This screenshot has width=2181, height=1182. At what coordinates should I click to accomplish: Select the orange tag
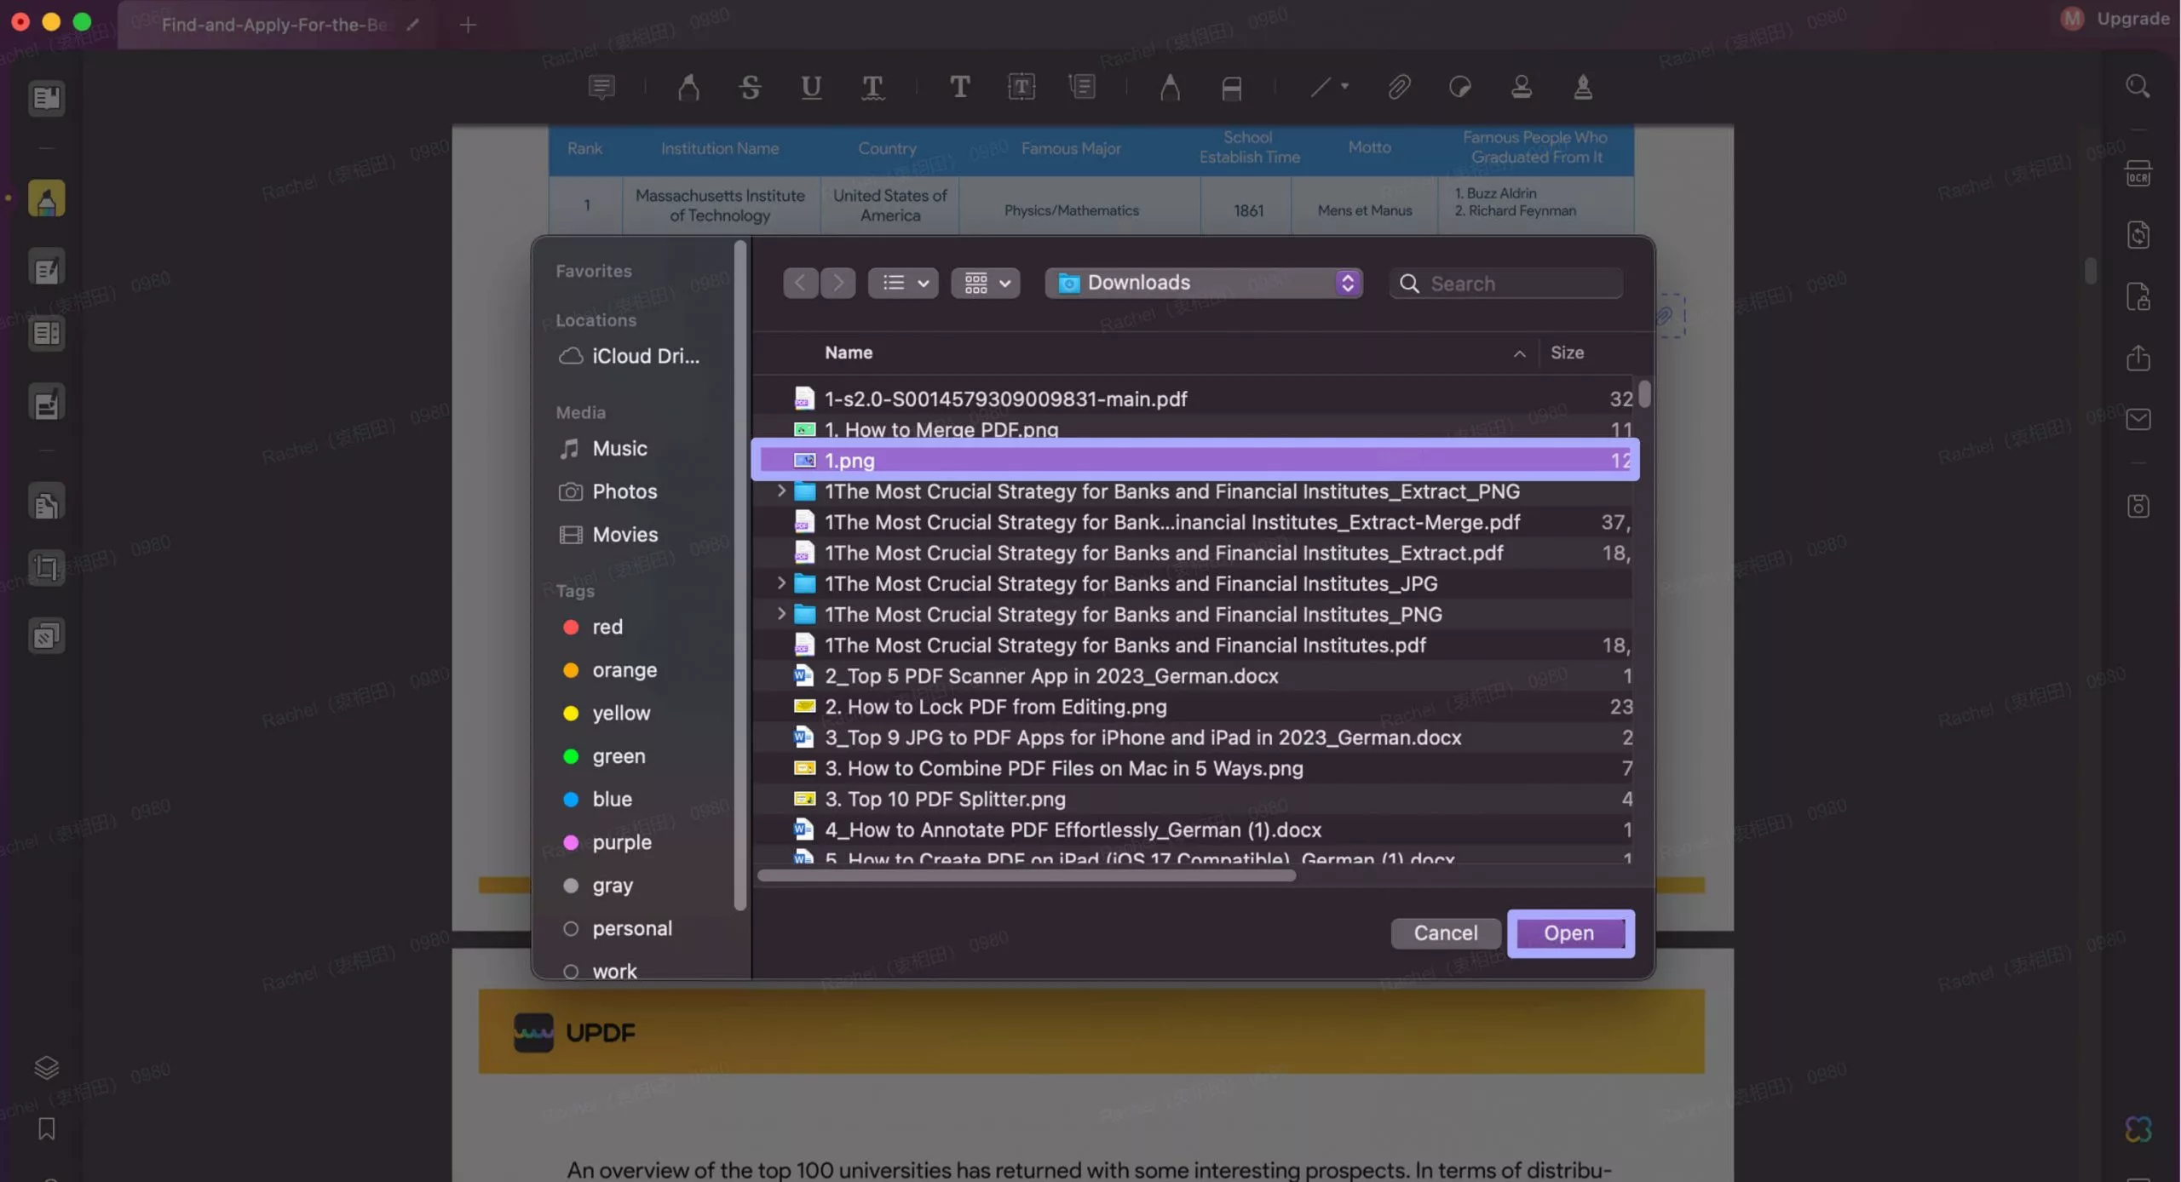[x=610, y=669]
